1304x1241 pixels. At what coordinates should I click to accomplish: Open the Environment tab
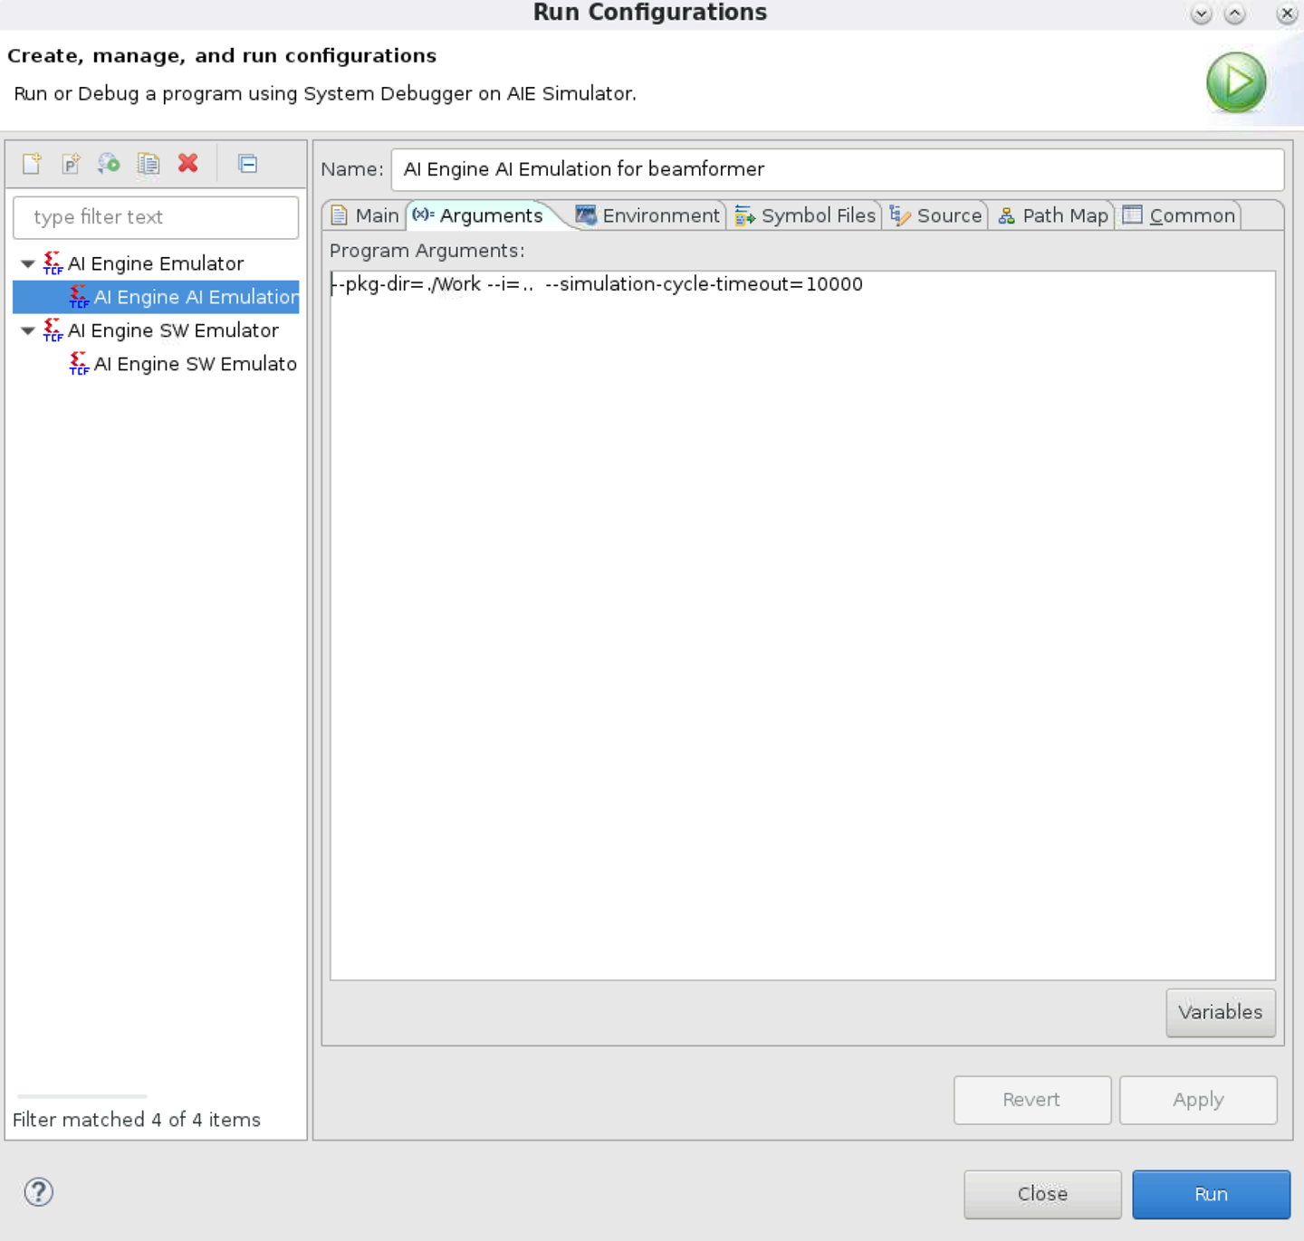pos(649,215)
